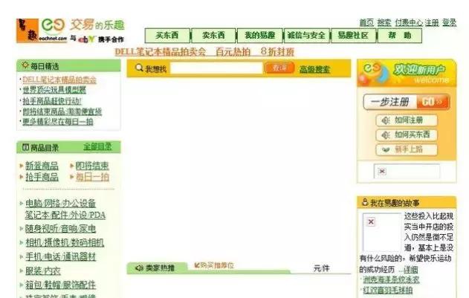Click the eachnet.com logo
Screen dimensions: 469x298
pos(42,30)
